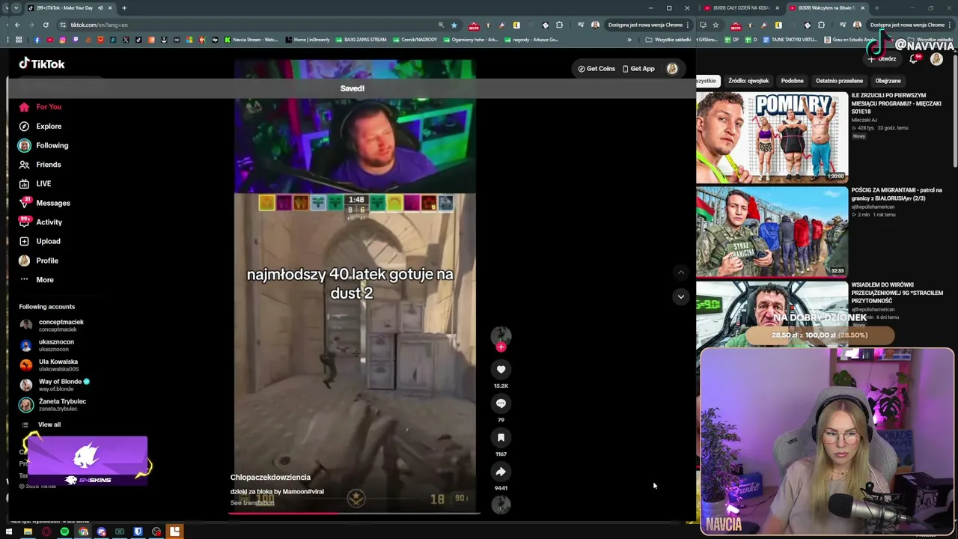Open ukasznocon's account

[47, 345]
